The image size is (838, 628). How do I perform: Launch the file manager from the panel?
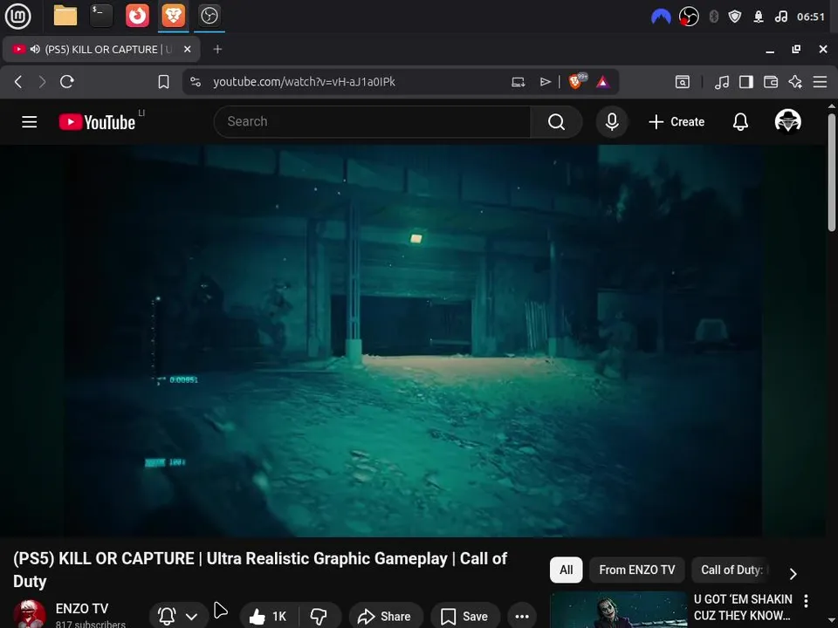(x=65, y=16)
